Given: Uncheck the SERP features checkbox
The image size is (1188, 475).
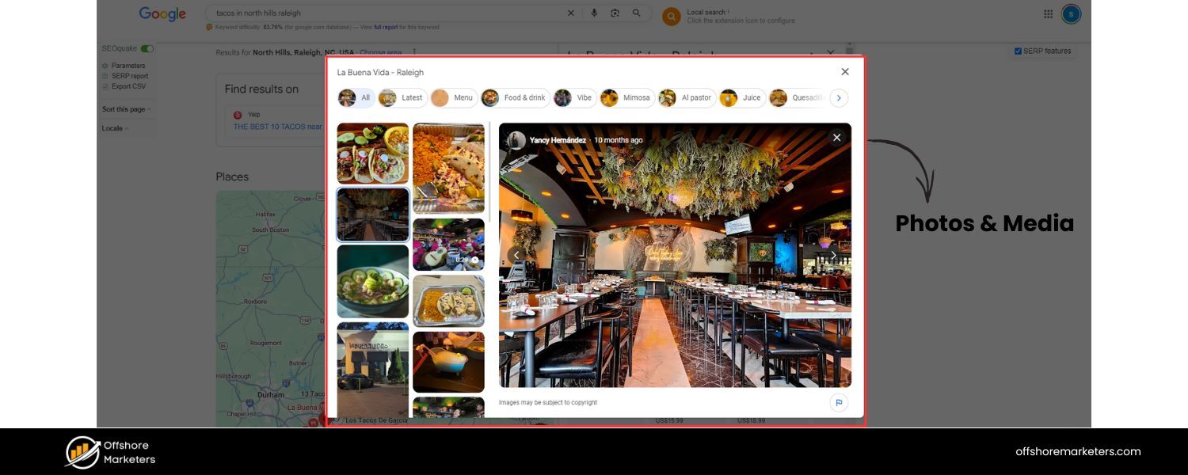Looking at the screenshot, I should (1018, 51).
